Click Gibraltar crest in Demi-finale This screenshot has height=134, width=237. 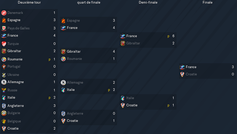pos(123,43)
